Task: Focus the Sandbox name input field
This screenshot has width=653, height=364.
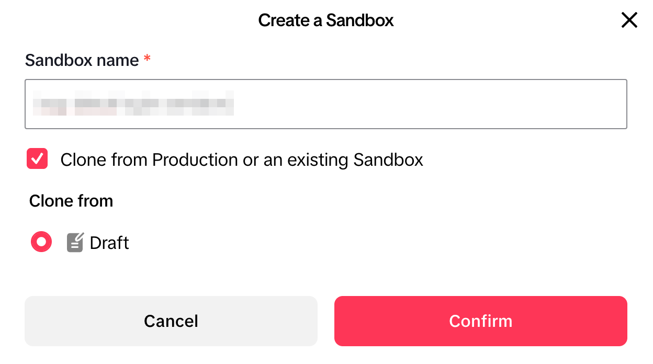Action: 325,104
